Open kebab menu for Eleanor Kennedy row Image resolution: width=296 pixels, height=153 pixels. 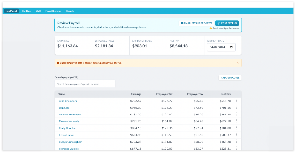[236, 121]
